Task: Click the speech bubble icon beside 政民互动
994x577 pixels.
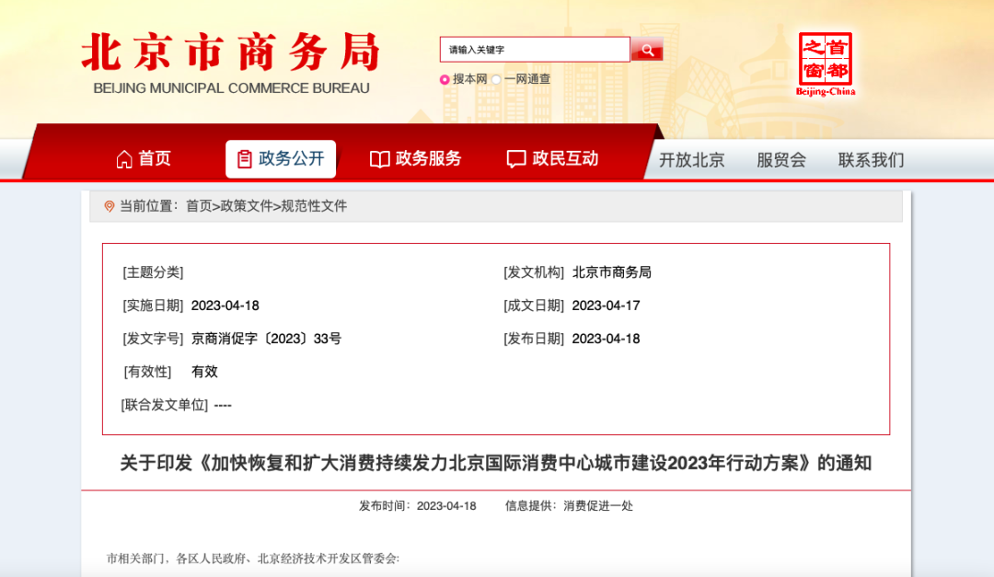Action: pos(516,159)
